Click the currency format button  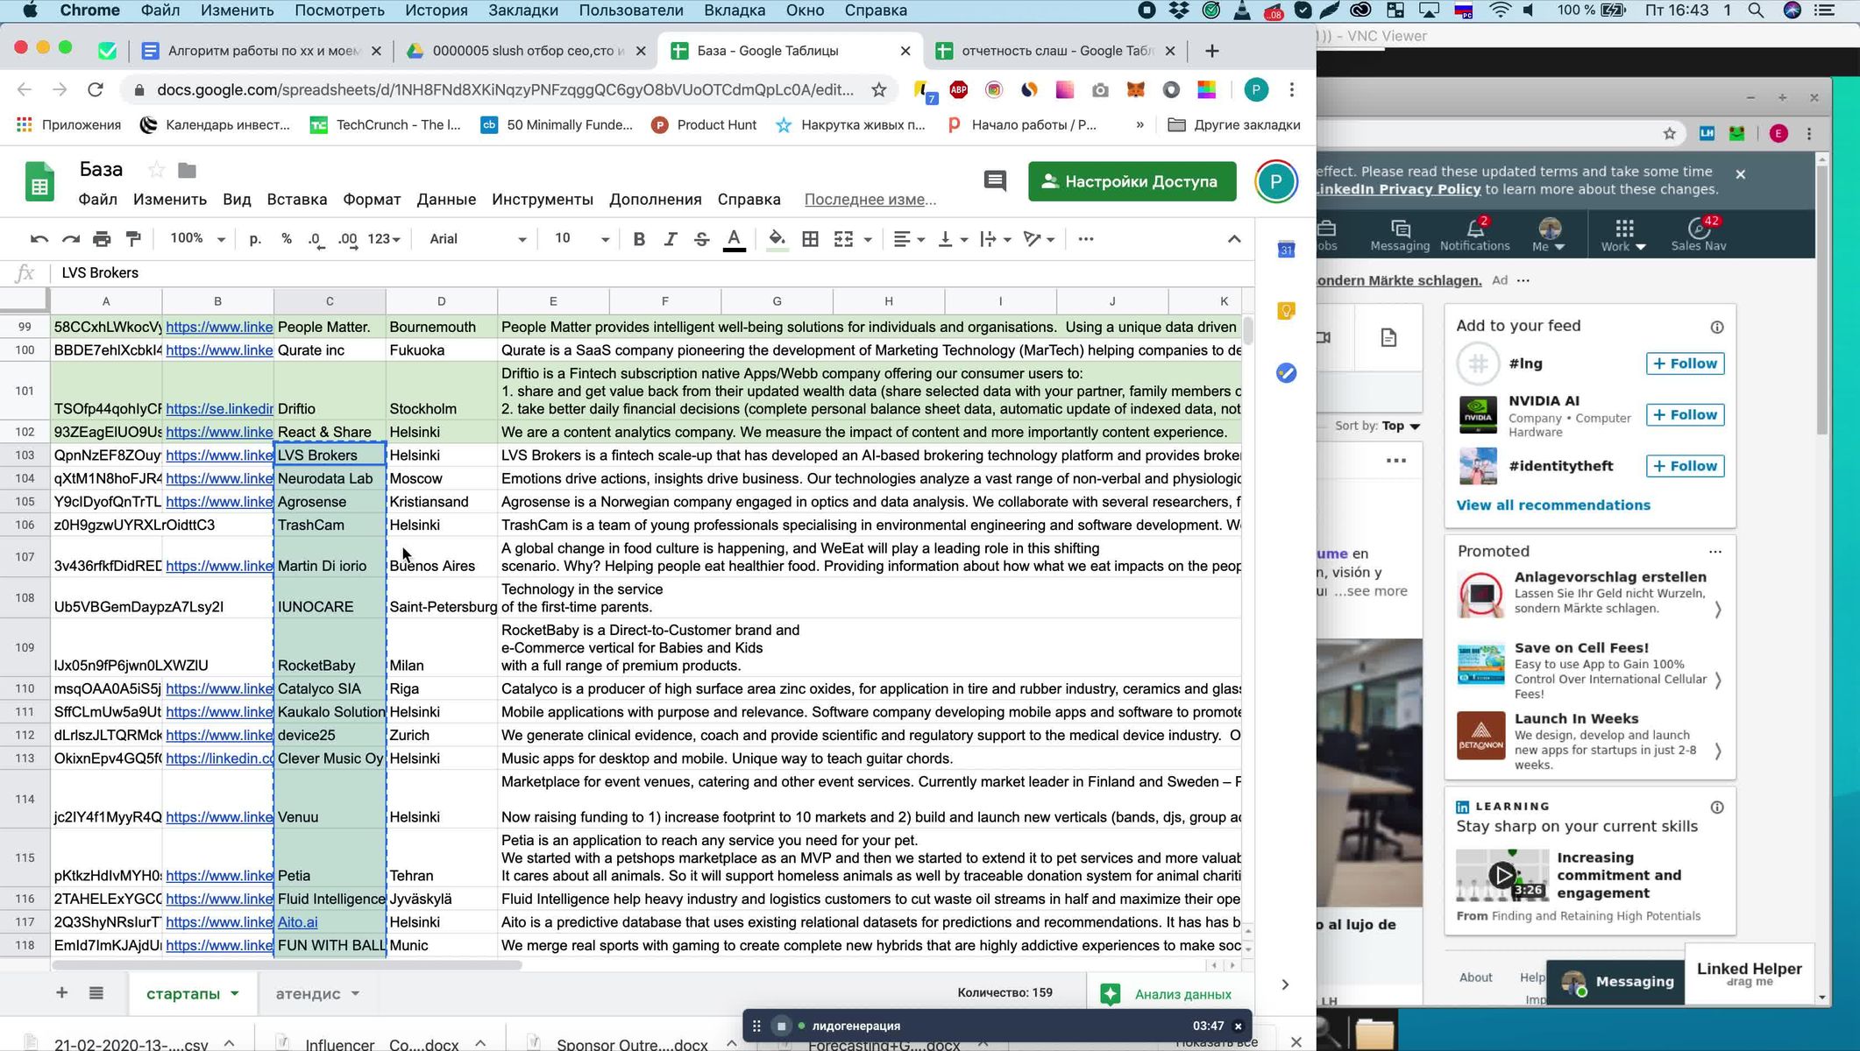(255, 239)
